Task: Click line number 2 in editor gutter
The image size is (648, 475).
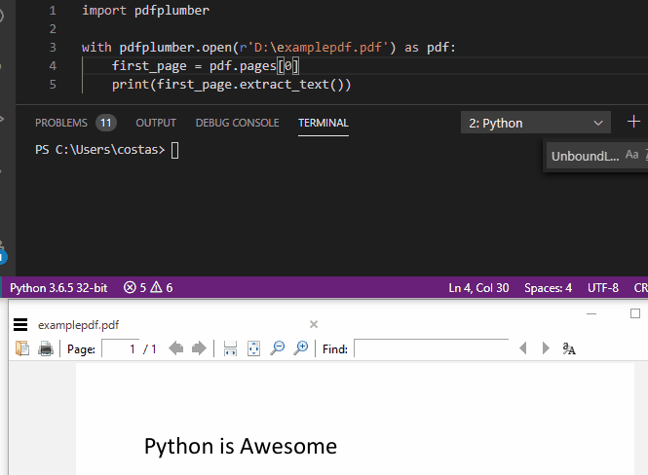Action: click(53, 29)
